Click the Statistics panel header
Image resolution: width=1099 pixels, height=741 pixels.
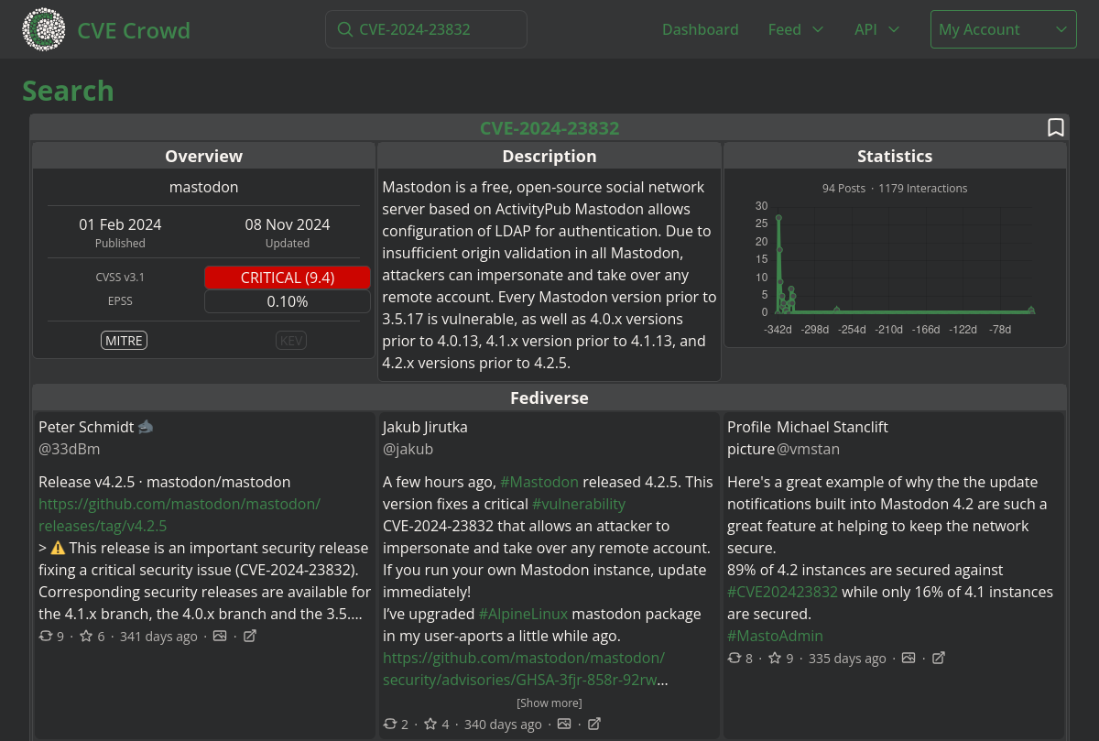click(895, 156)
